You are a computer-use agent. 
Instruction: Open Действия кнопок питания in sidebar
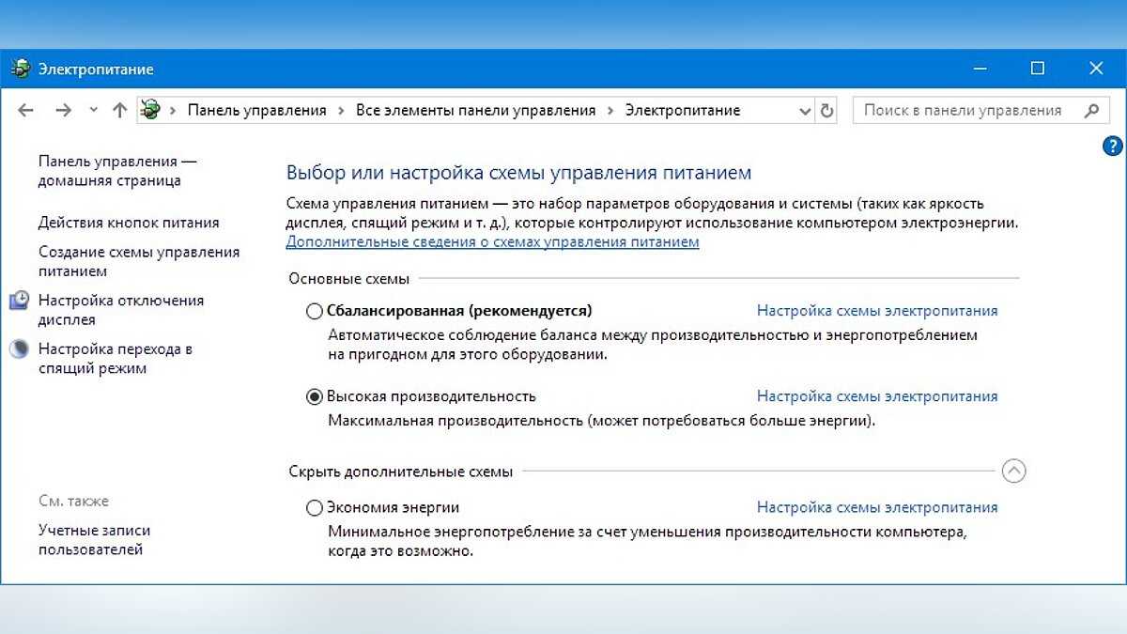pos(129,223)
